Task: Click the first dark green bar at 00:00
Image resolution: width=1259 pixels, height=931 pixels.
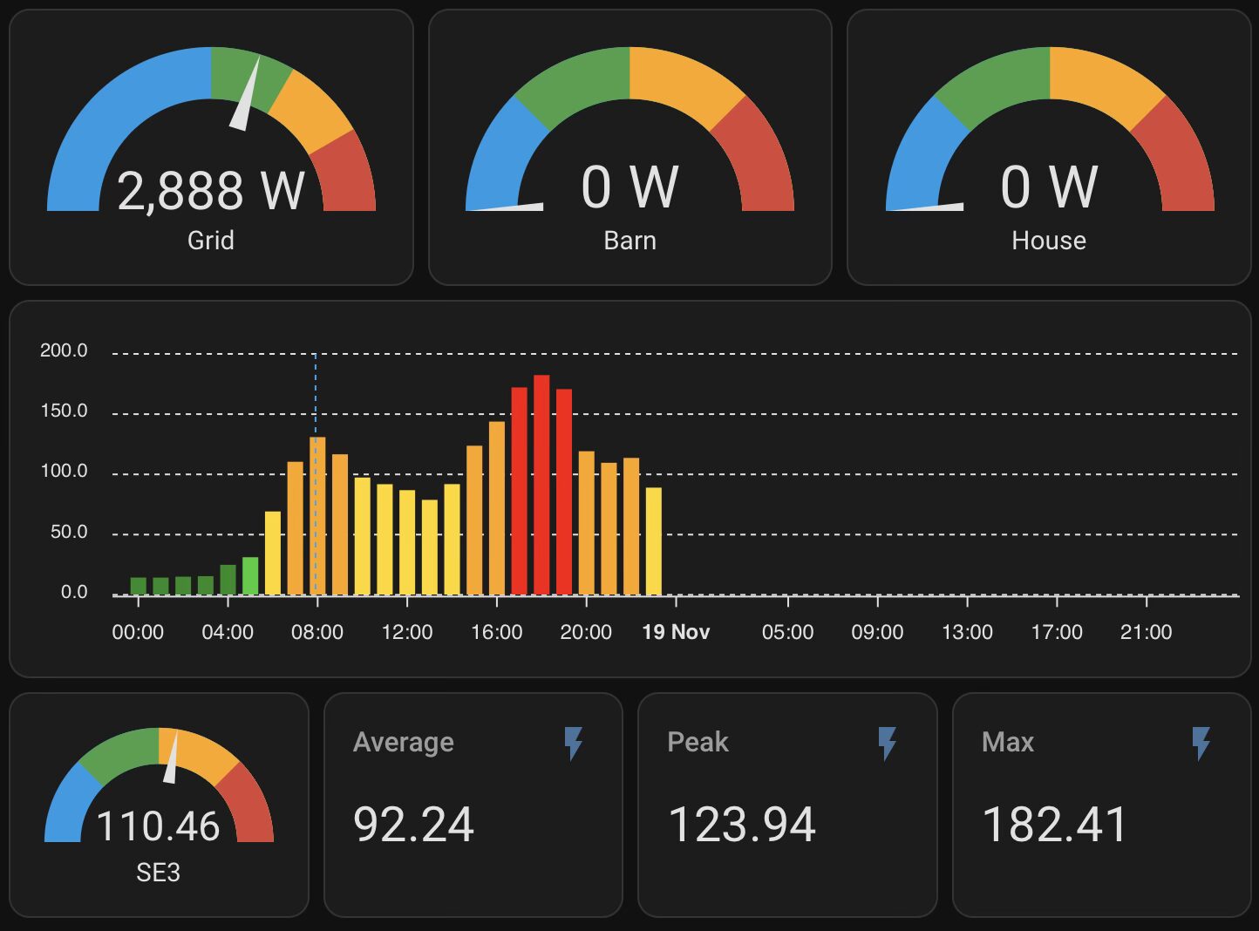Action: [139, 586]
